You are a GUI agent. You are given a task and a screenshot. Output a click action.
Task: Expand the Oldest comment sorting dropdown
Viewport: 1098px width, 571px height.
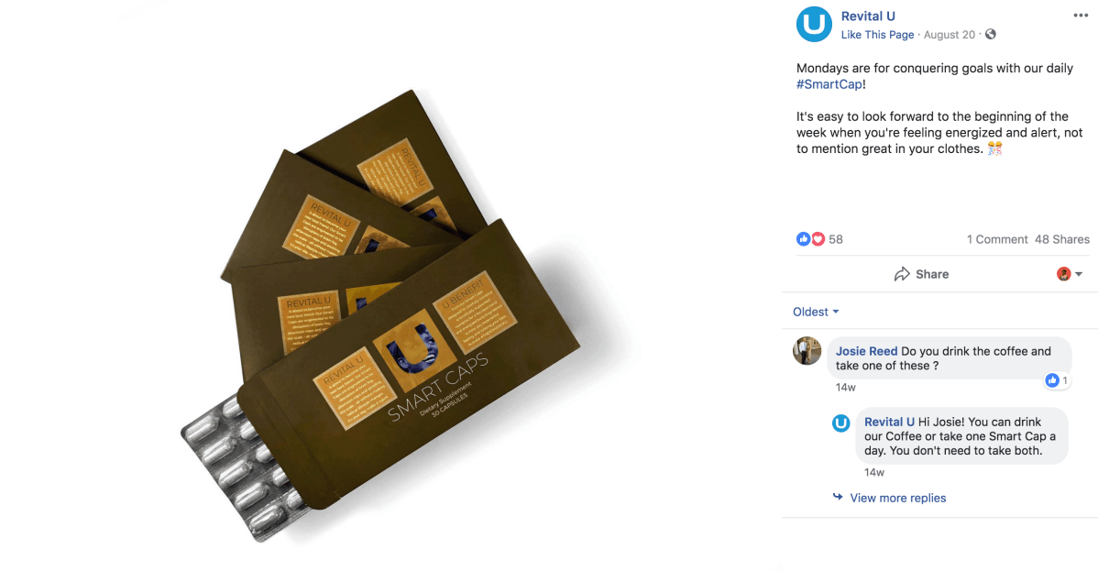coord(816,312)
